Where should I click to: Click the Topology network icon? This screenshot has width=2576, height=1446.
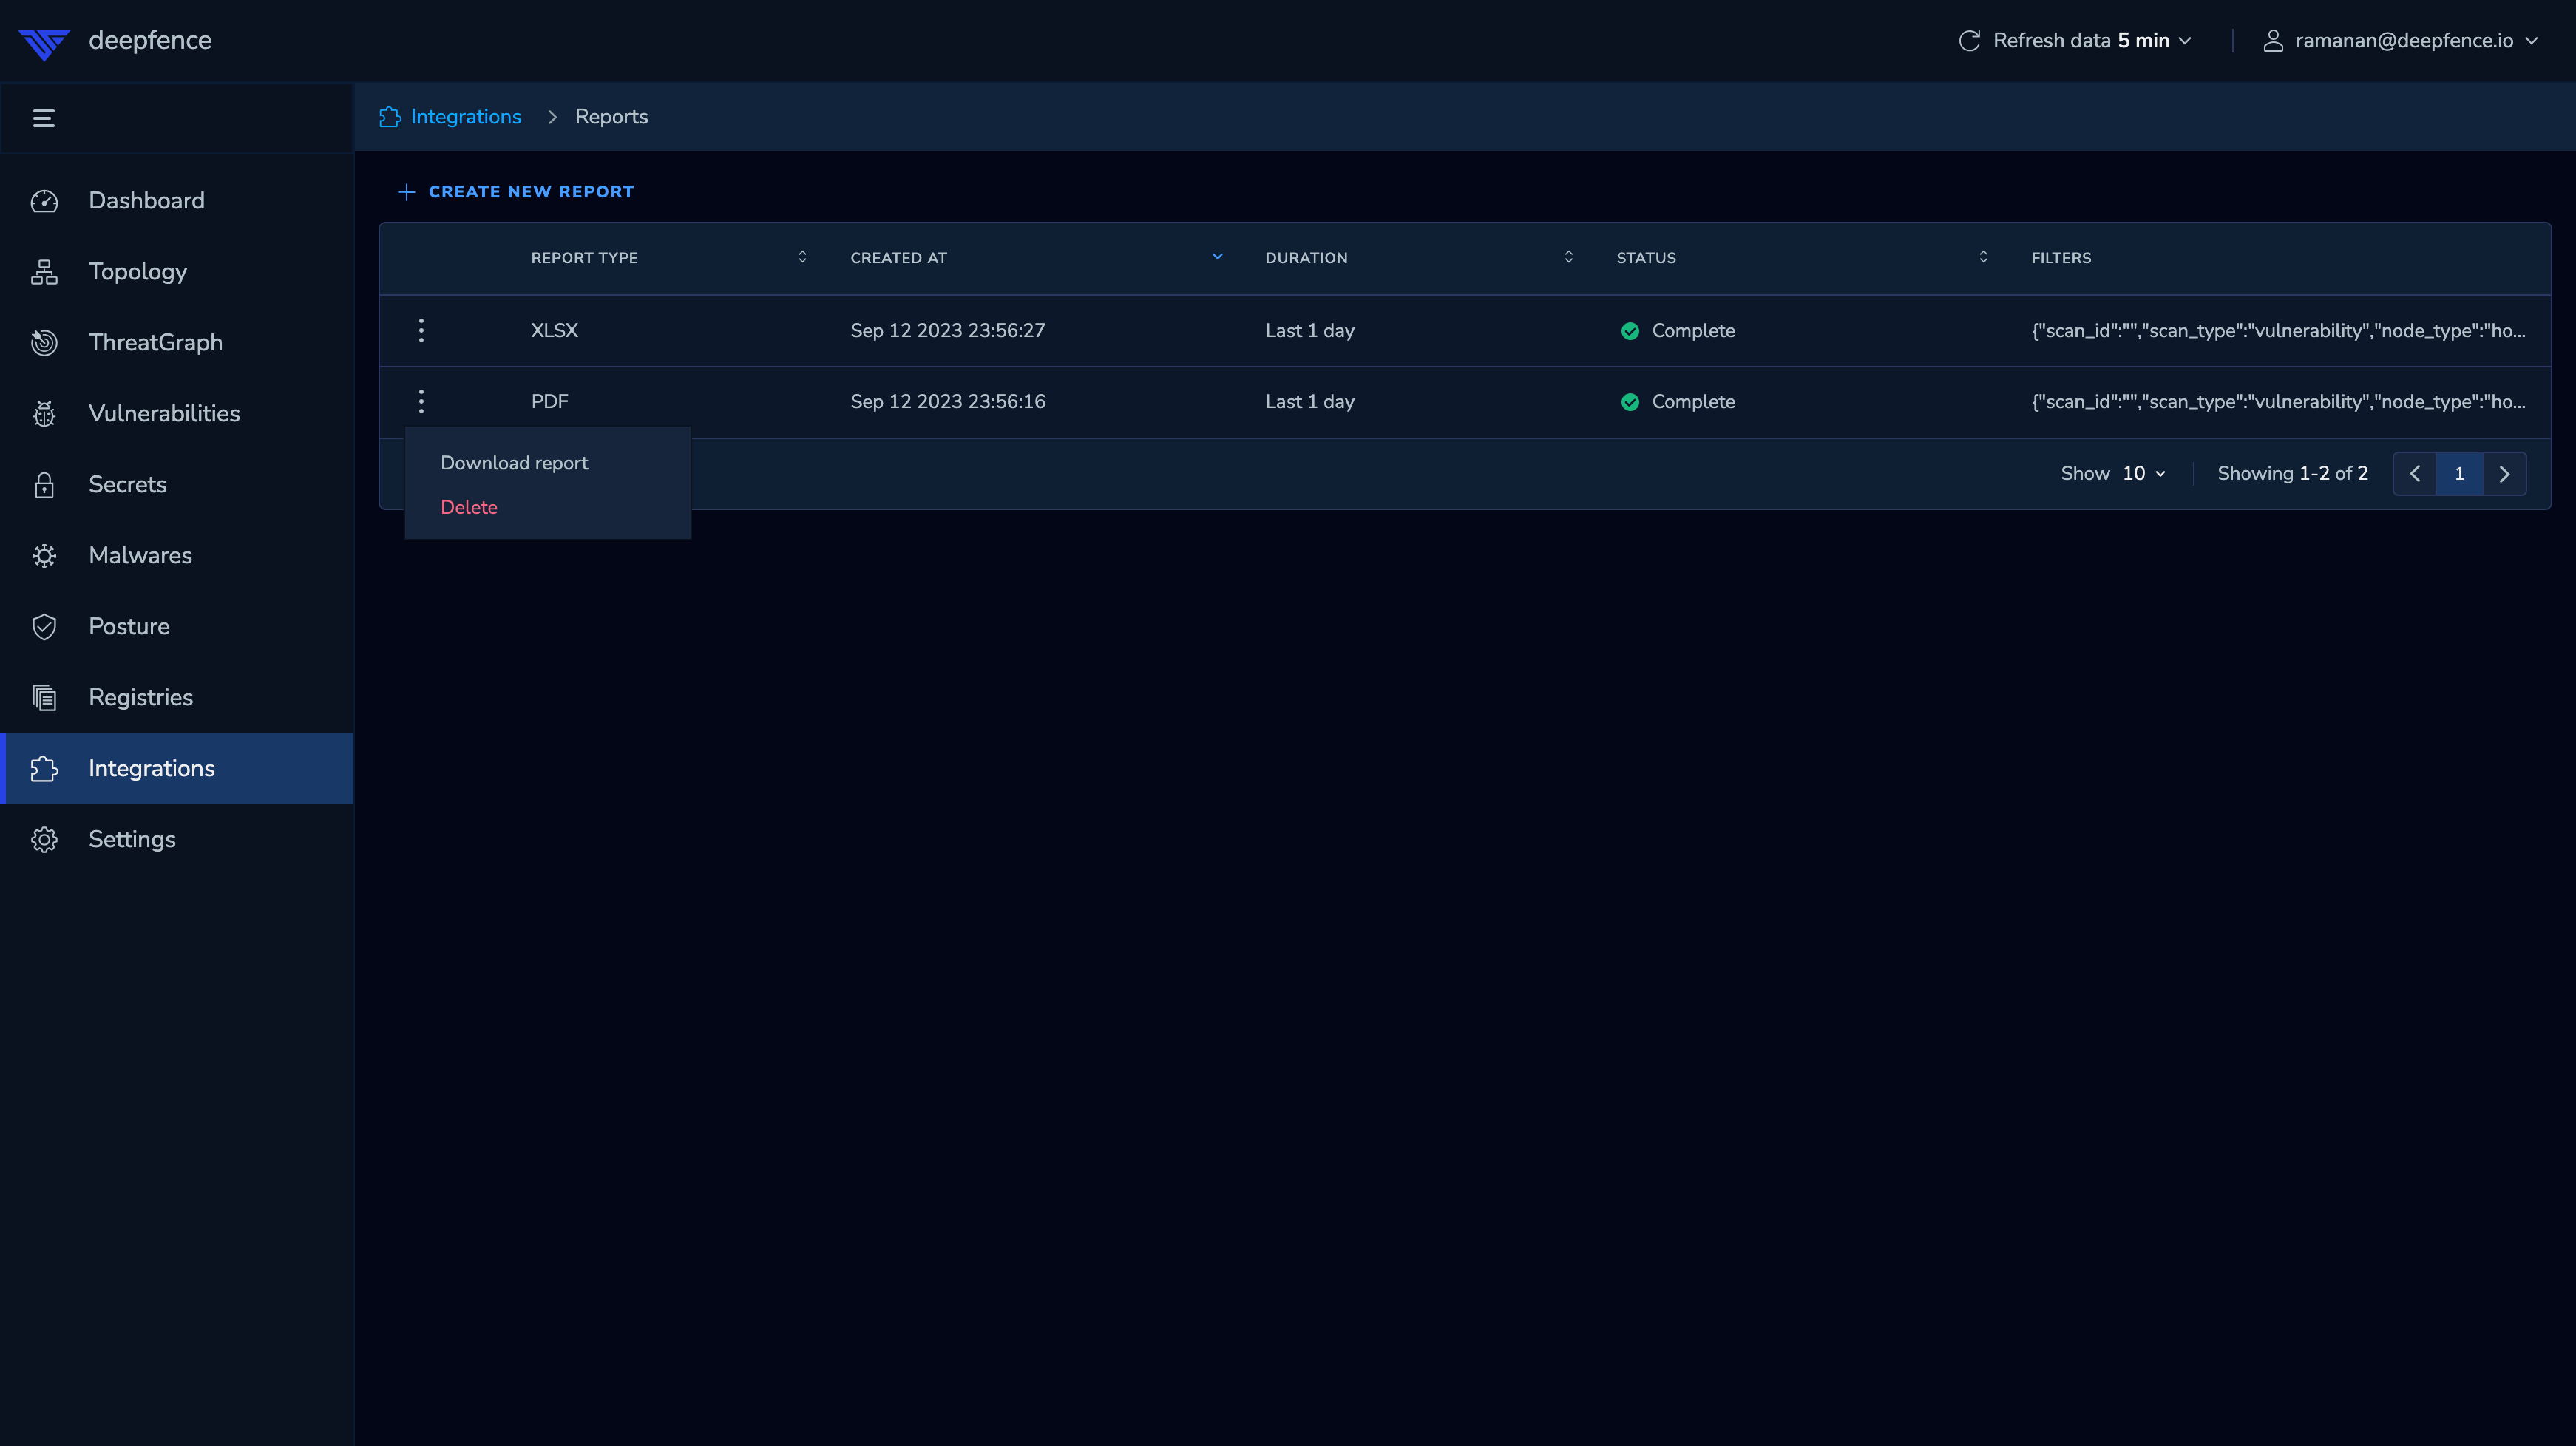[x=44, y=272]
